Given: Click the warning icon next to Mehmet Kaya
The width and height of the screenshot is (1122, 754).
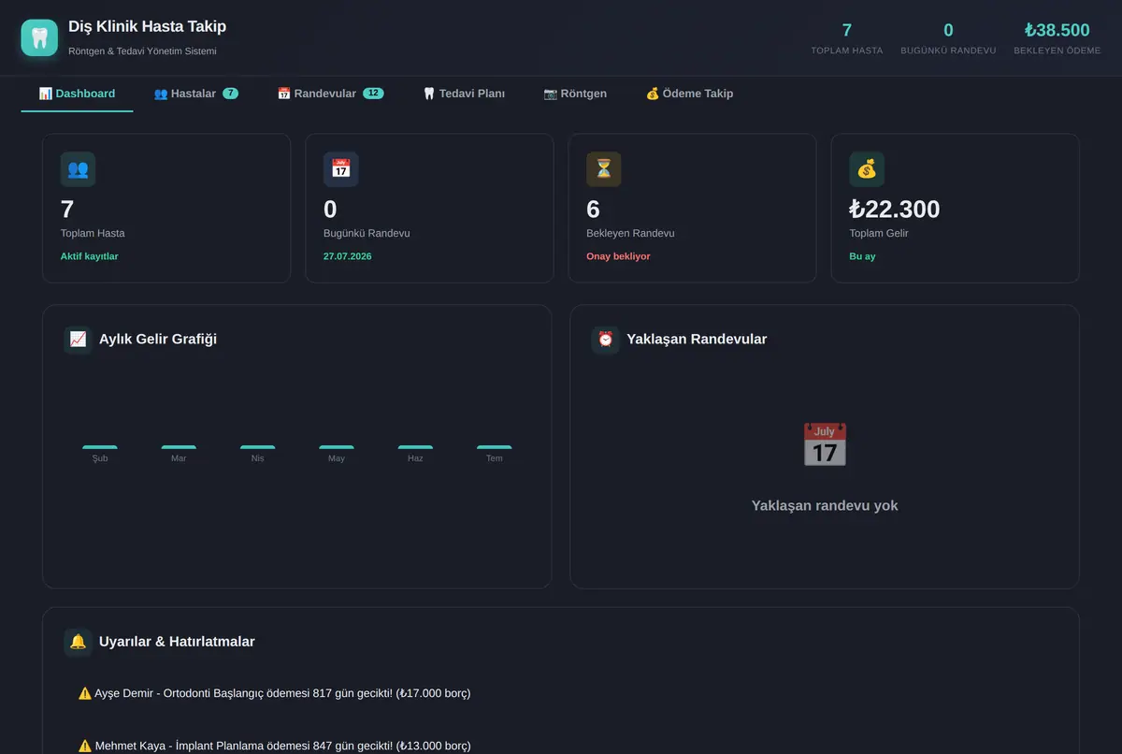Looking at the screenshot, I should pyautogui.click(x=85, y=746).
